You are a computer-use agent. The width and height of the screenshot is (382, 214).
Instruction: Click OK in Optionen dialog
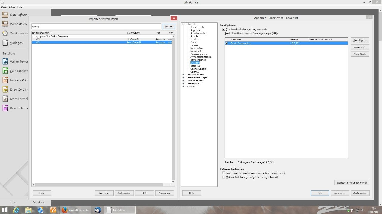320,193
